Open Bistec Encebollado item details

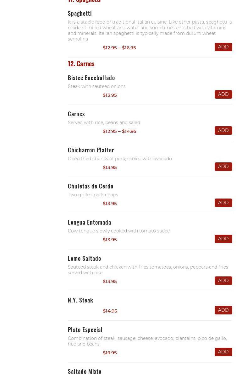(91, 78)
